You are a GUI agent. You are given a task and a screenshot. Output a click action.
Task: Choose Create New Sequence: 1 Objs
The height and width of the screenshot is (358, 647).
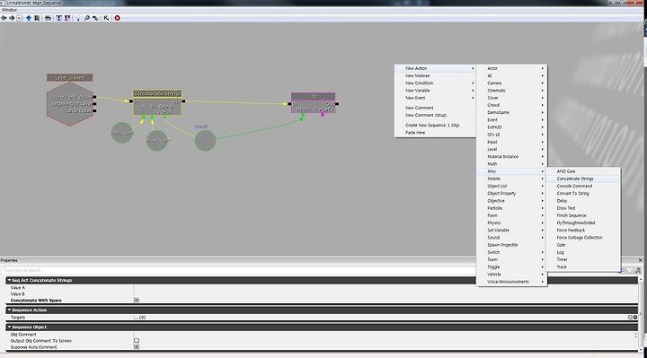(435, 126)
